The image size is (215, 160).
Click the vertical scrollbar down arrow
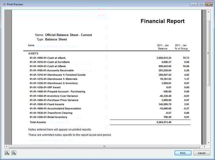click(x=208, y=142)
